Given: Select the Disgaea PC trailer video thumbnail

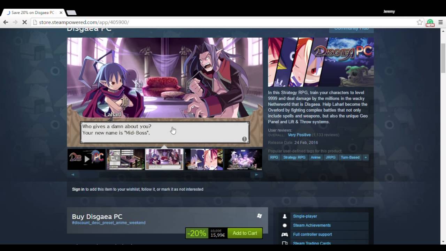Looking at the screenshot, I should [x=86, y=159].
